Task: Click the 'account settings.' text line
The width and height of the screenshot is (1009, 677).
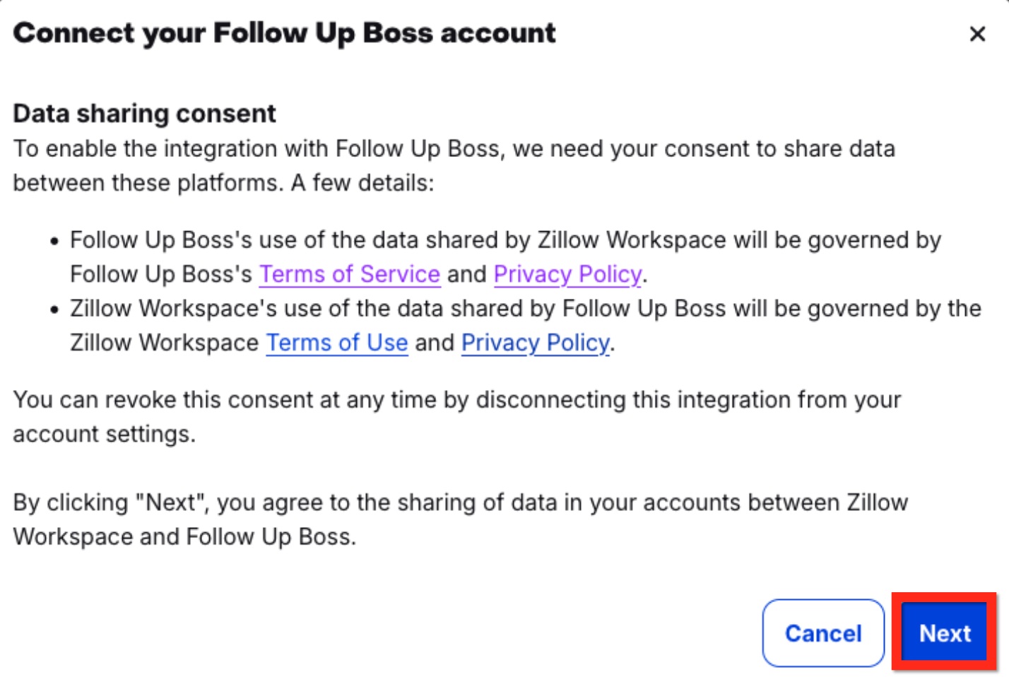Action: [x=104, y=434]
